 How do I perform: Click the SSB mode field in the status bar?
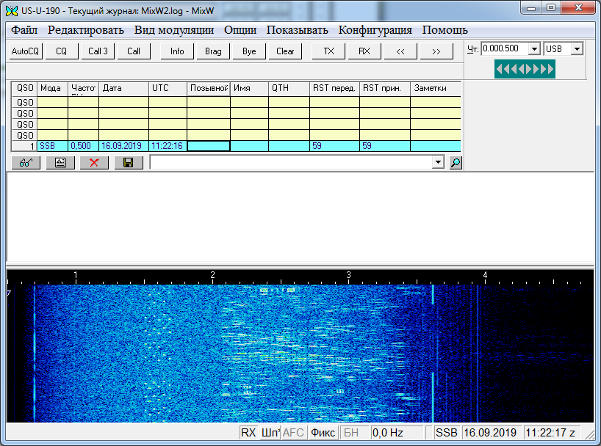tap(447, 433)
